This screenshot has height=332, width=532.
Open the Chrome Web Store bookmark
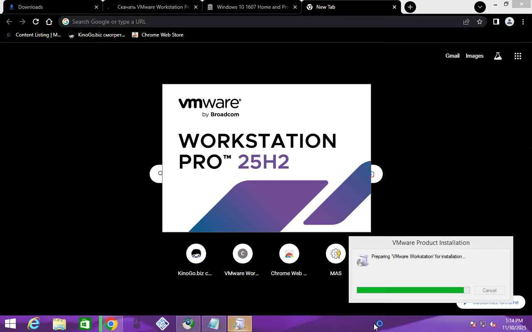pos(158,35)
